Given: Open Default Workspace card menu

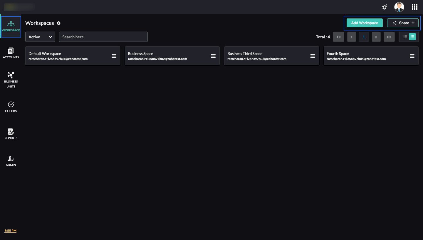Looking at the screenshot, I should coord(114,56).
